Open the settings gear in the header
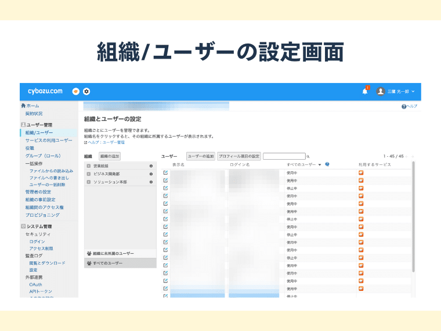 [86, 91]
